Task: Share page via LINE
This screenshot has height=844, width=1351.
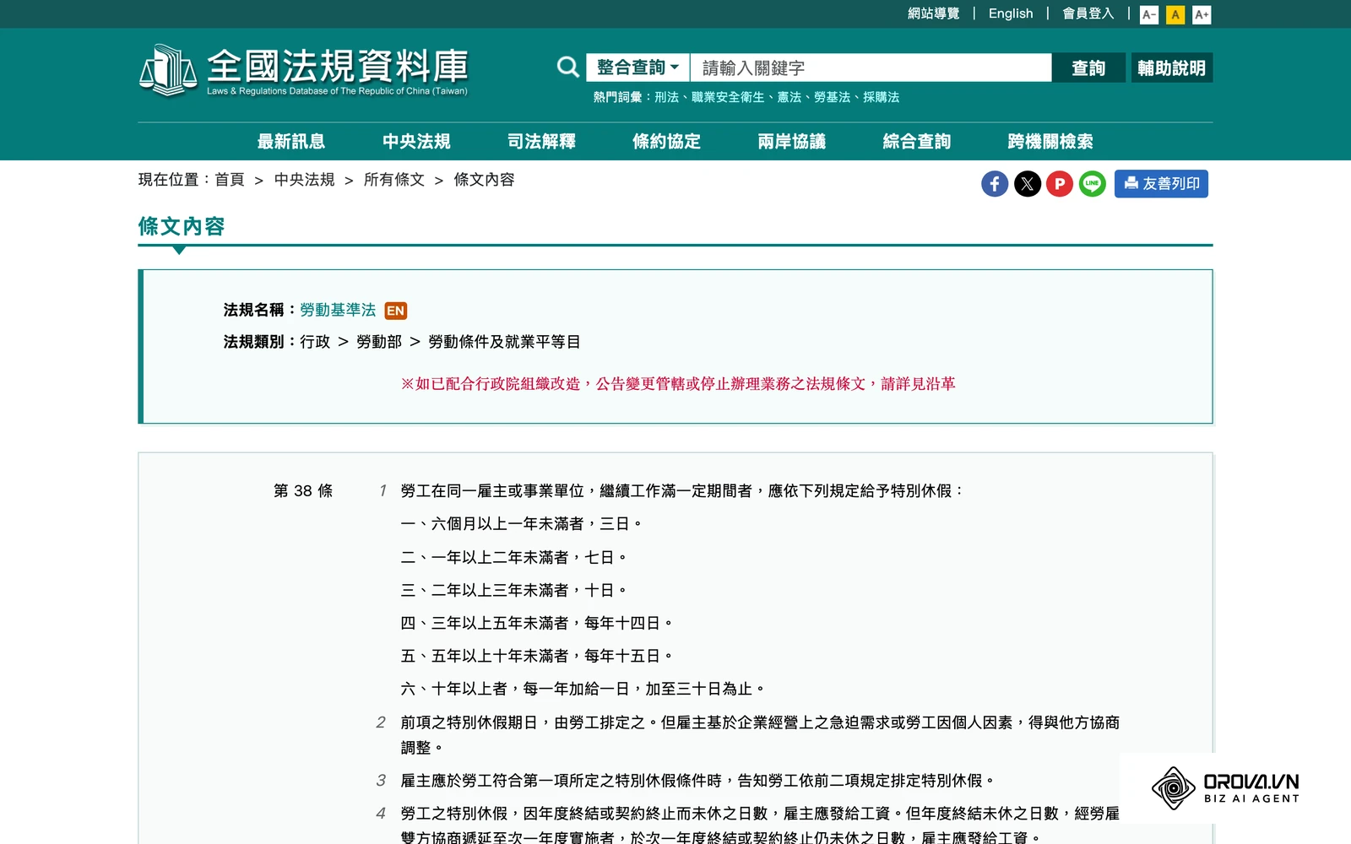Action: [x=1093, y=184]
